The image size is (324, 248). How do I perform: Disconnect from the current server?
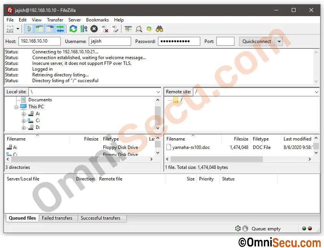coord(105,29)
